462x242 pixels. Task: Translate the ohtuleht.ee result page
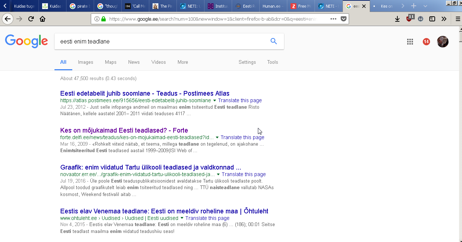coord(207,218)
